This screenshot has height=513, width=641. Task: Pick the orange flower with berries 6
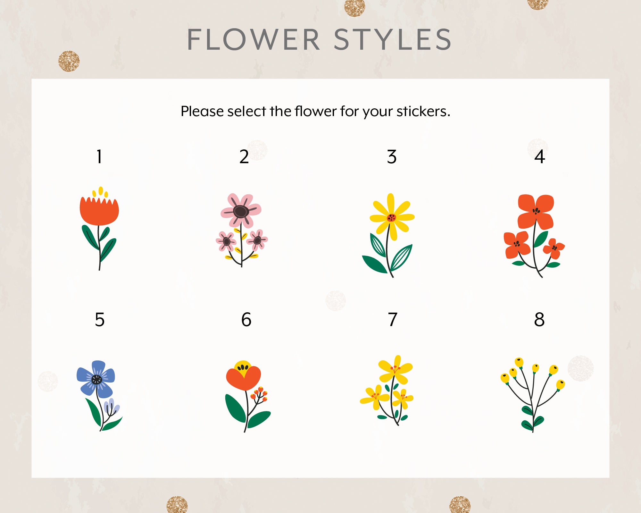pos(248,396)
